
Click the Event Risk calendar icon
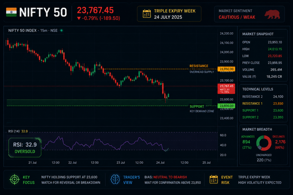point(214,179)
